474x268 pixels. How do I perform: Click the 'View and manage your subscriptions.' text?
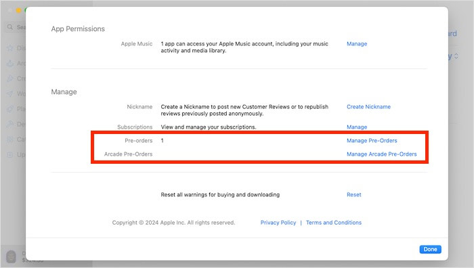(209, 127)
